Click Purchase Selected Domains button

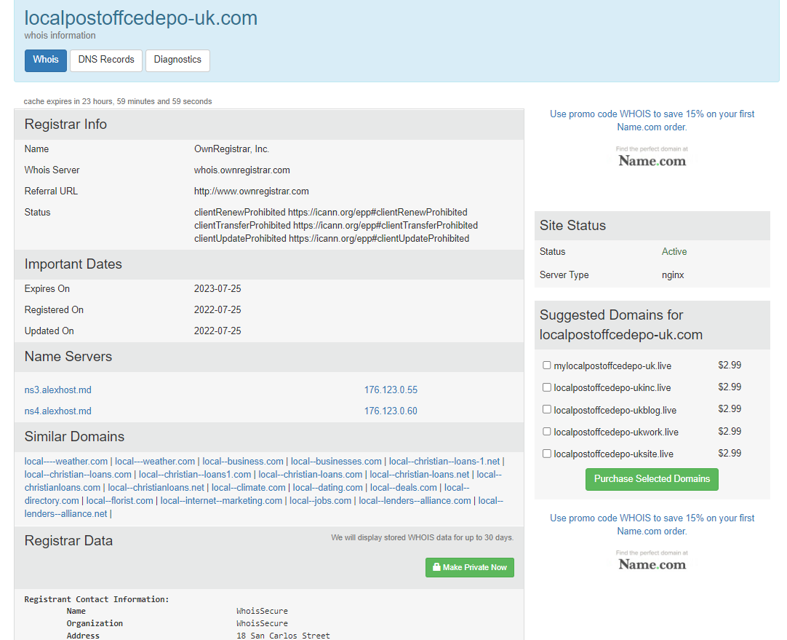click(652, 479)
